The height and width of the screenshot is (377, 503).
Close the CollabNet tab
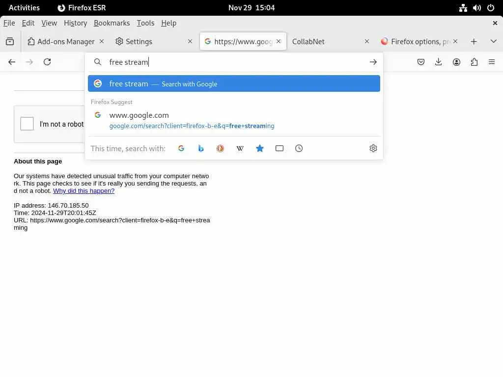(x=367, y=41)
